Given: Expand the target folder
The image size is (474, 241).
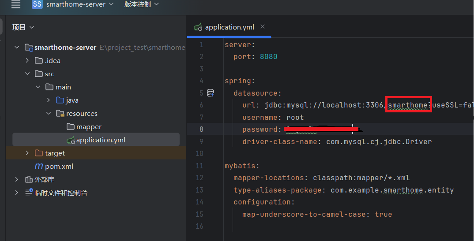Looking at the screenshot, I should (x=27, y=153).
